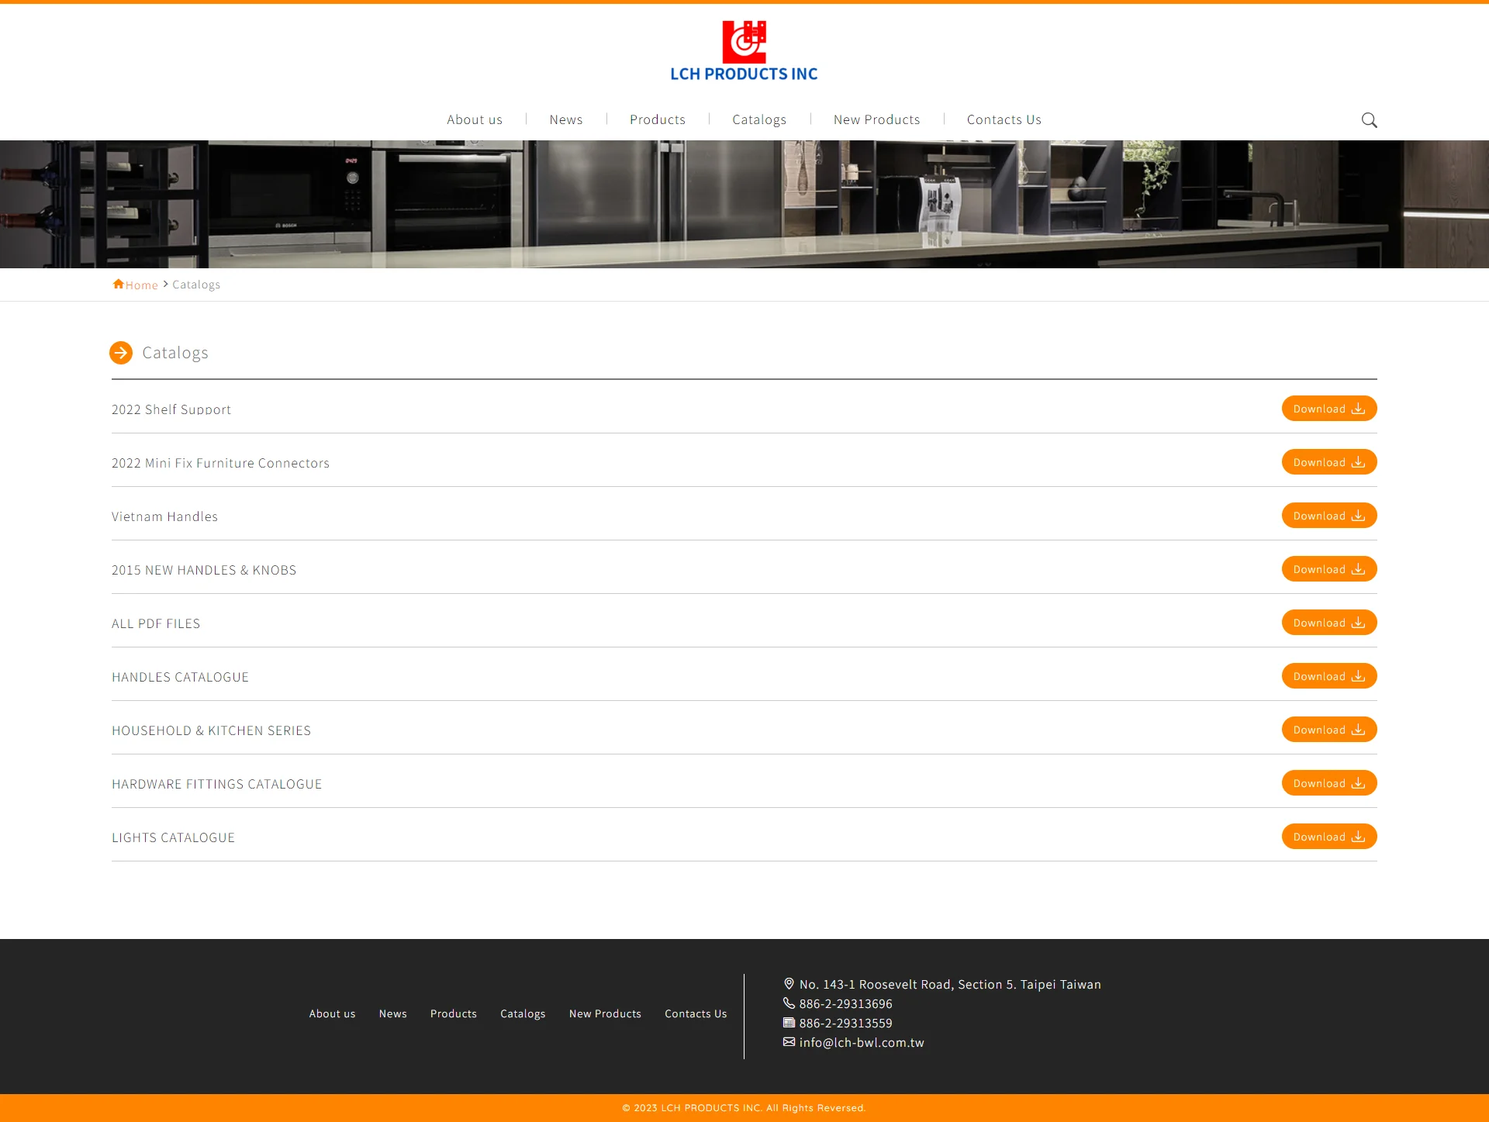Click the download icon for 2022 Shelf Support

pos(1360,409)
